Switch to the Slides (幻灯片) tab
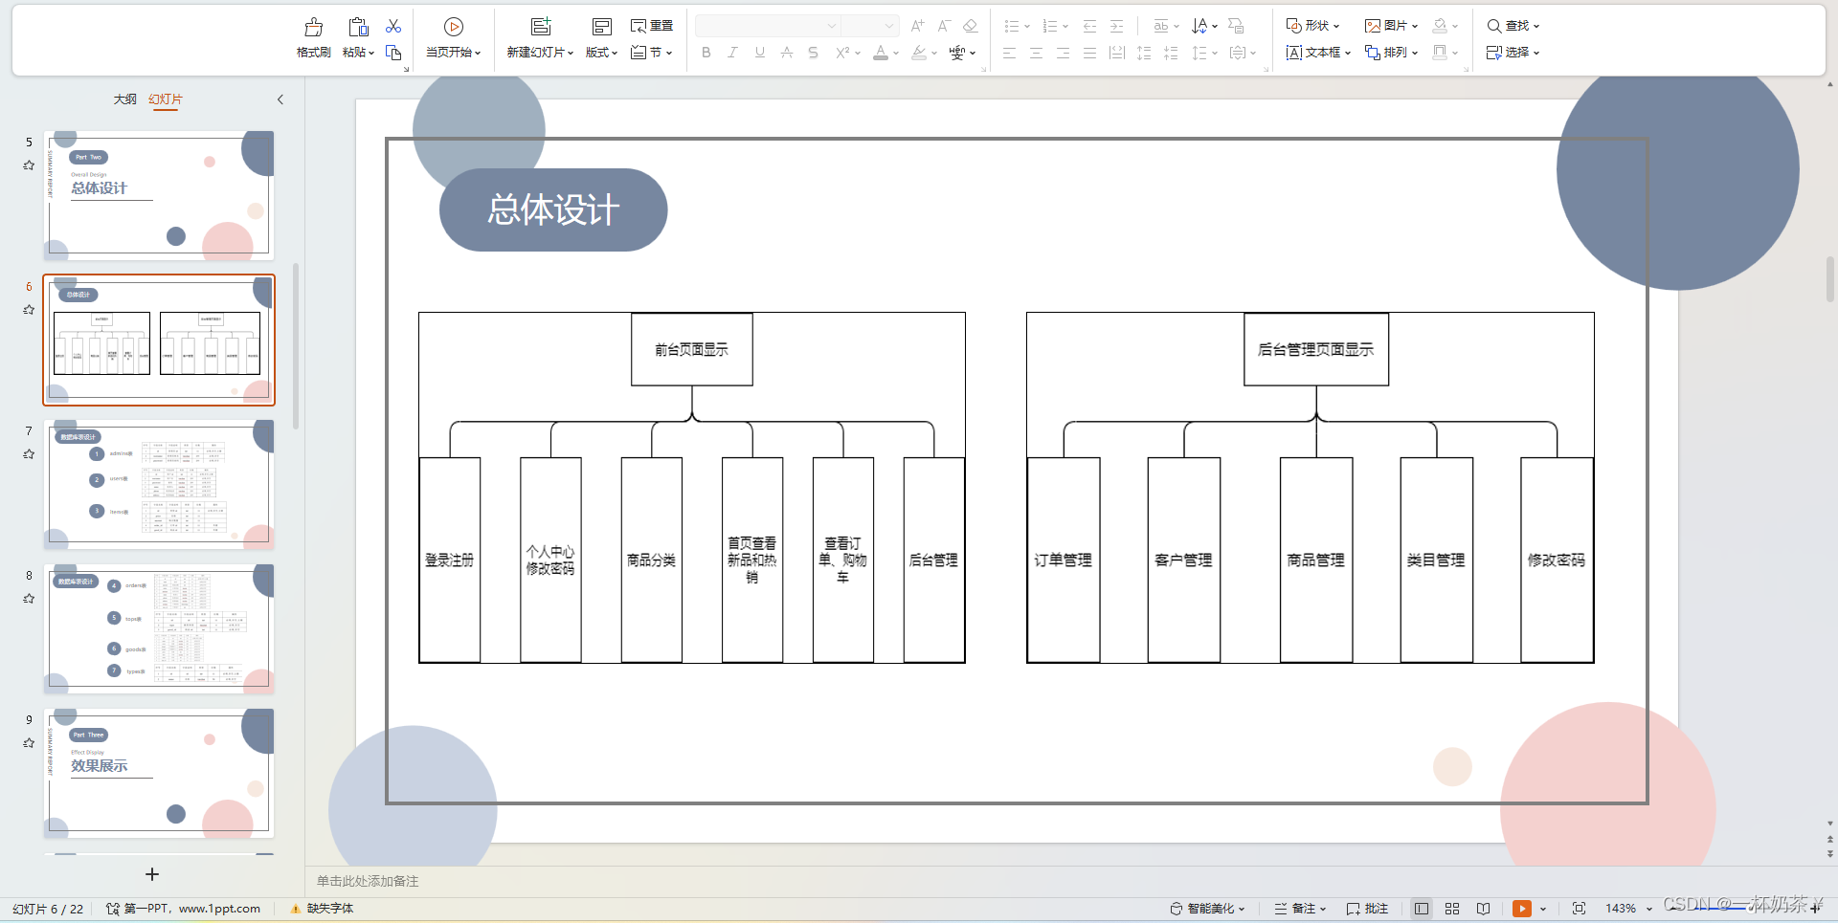Image resolution: width=1838 pixels, height=923 pixels. (166, 99)
